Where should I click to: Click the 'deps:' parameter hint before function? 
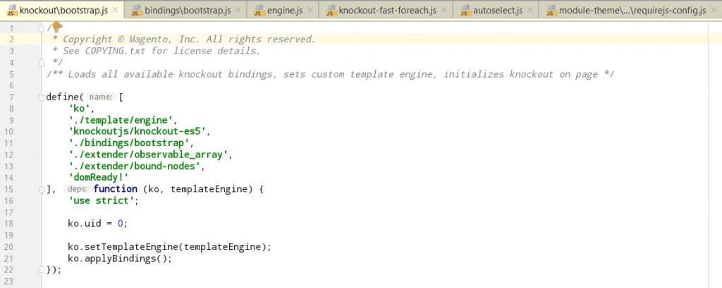[x=76, y=189]
